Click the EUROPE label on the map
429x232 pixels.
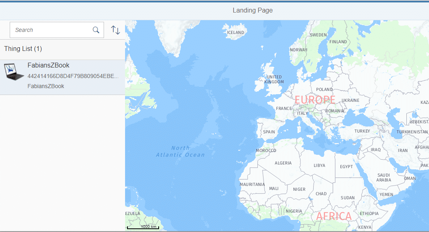314,100
